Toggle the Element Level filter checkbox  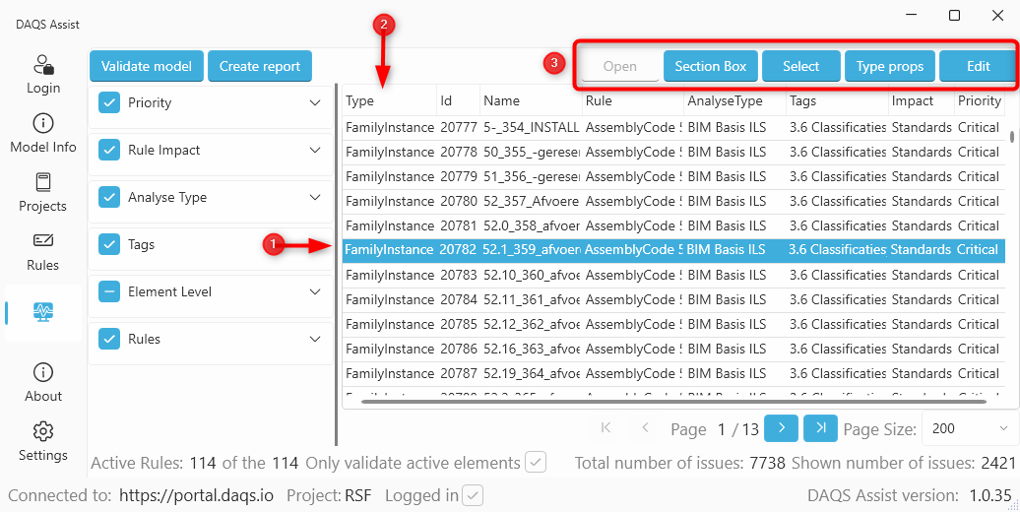pyautogui.click(x=110, y=291)
